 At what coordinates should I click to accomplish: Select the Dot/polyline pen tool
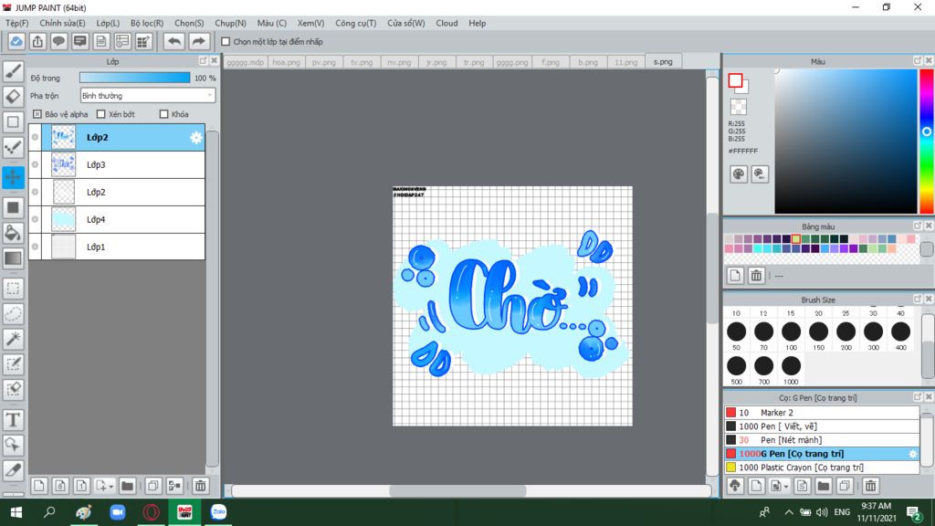(13, 147)
